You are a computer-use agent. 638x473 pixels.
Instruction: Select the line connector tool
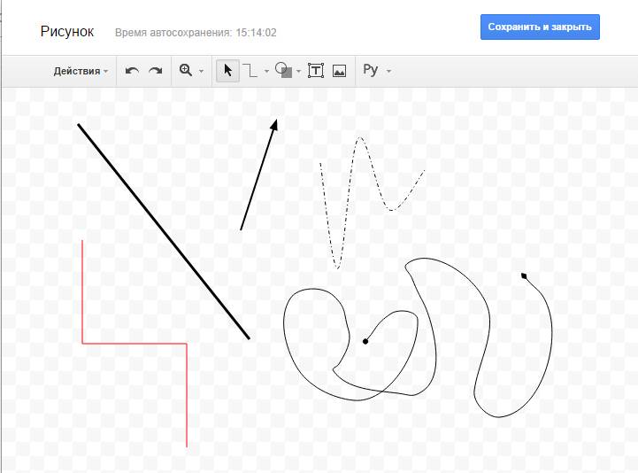(x=250, y=70)
